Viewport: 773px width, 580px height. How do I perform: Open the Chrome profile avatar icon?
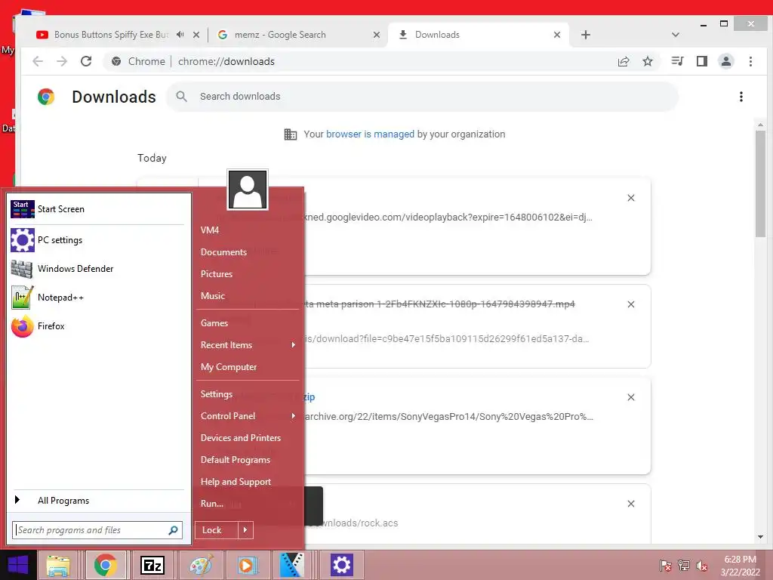point(726,61)
